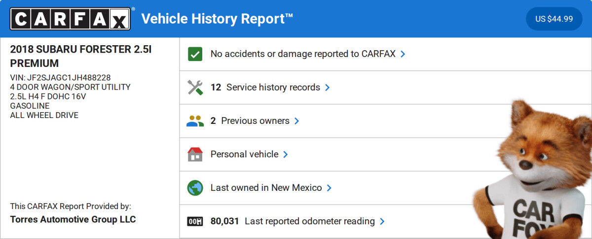The width and height of the screenshot is (592, 239).
Task: Click the personal vehicle house icon
Action: [195, 154]
